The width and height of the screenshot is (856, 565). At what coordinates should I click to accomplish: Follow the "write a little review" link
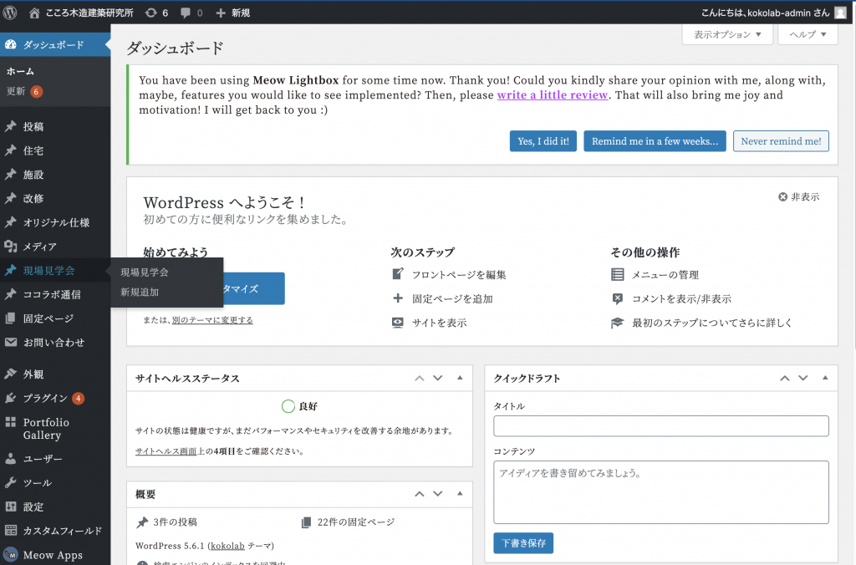pyautogui.click(x=553, y=95)
